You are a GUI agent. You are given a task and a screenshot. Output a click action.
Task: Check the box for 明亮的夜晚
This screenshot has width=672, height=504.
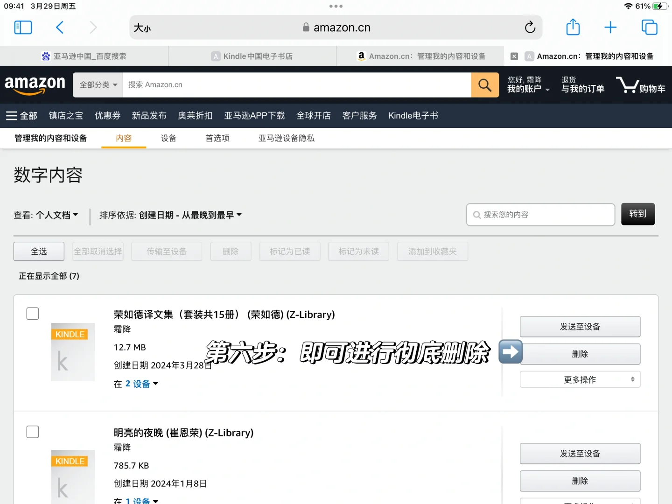[33, 432]
